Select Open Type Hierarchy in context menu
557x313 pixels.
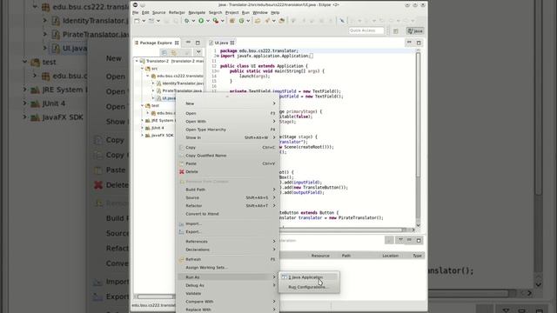tap(228, 130)
